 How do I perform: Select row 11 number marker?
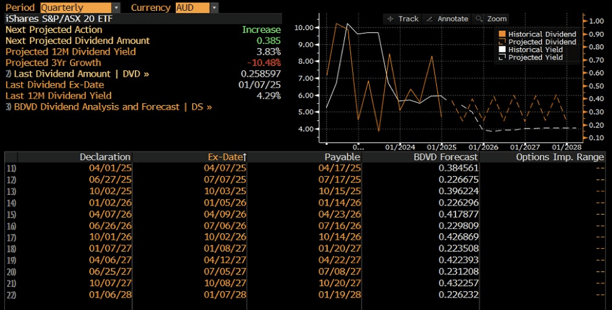click(x=11, y=168)
